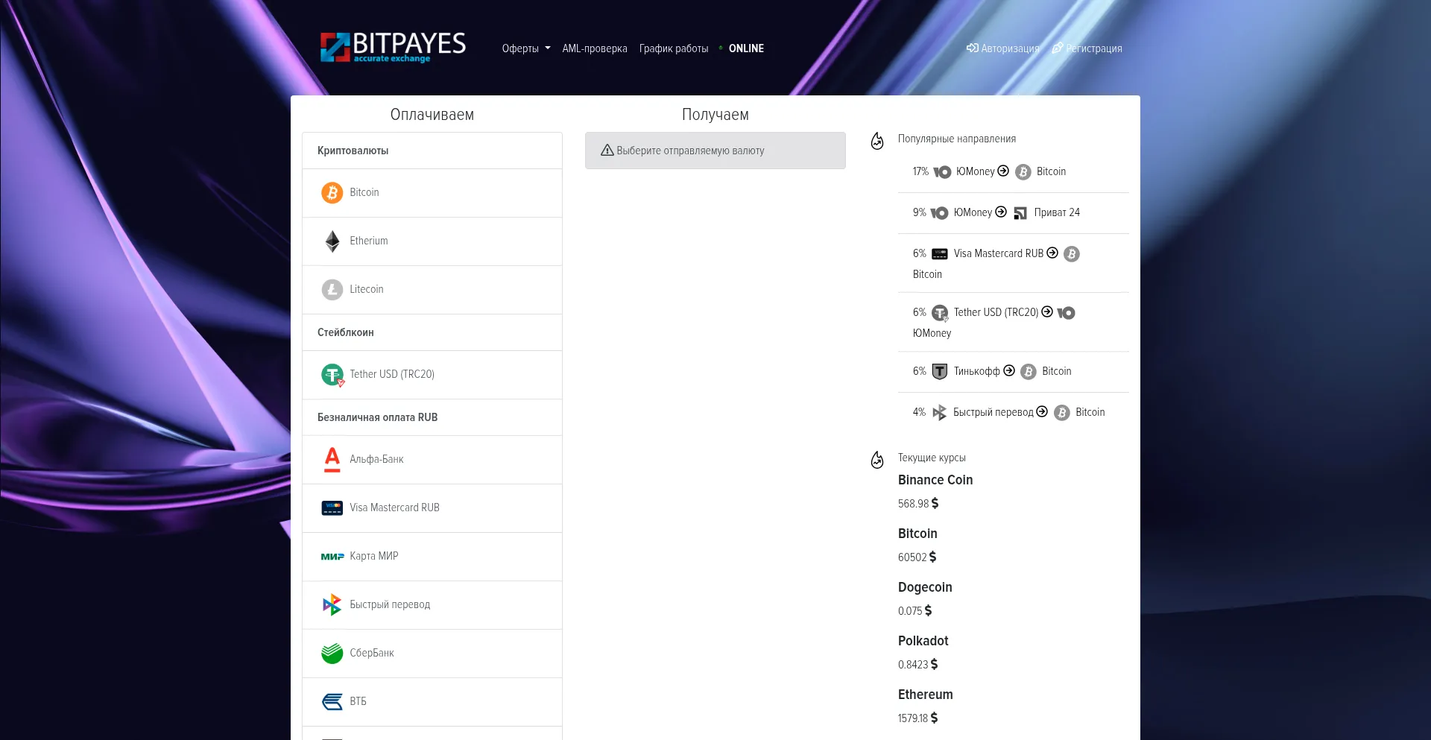This screenshot has height=740, width=1431.
Task: Click Ethereum rate heading
Action: (926, 695)
